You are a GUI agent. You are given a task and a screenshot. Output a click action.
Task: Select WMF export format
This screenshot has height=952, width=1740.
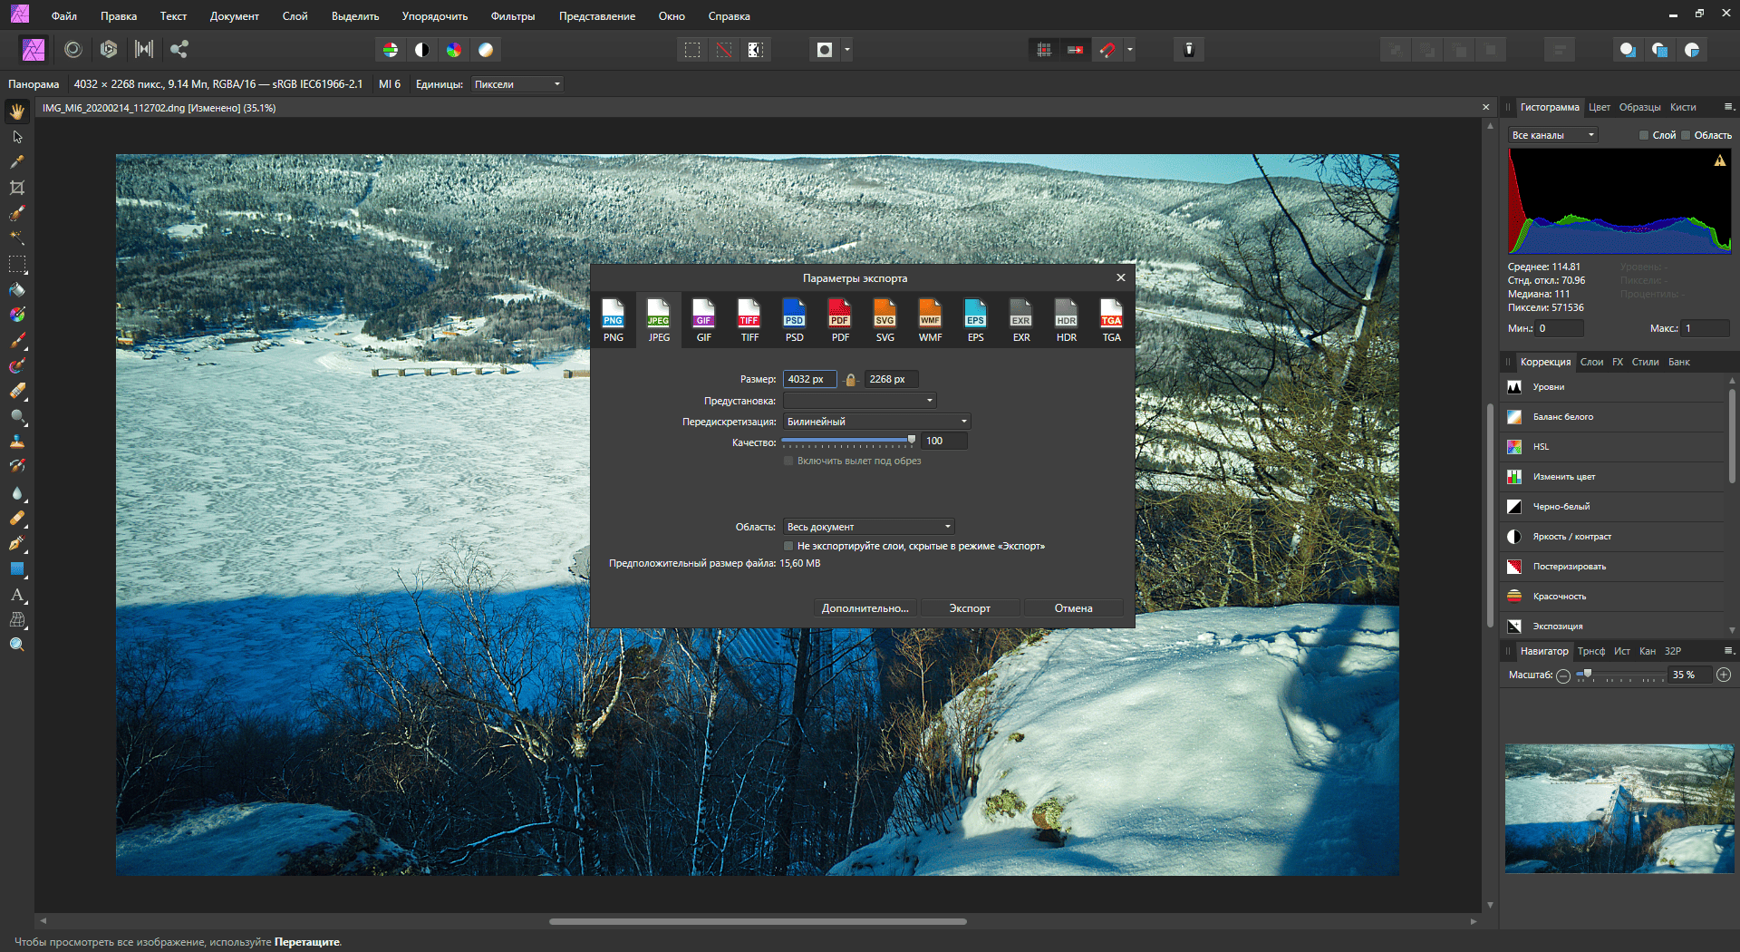pyautogui.click(x=931, y=320)
